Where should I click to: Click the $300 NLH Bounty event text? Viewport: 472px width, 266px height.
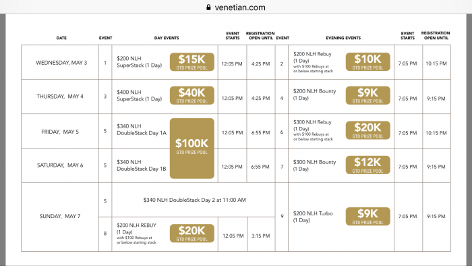315,165
